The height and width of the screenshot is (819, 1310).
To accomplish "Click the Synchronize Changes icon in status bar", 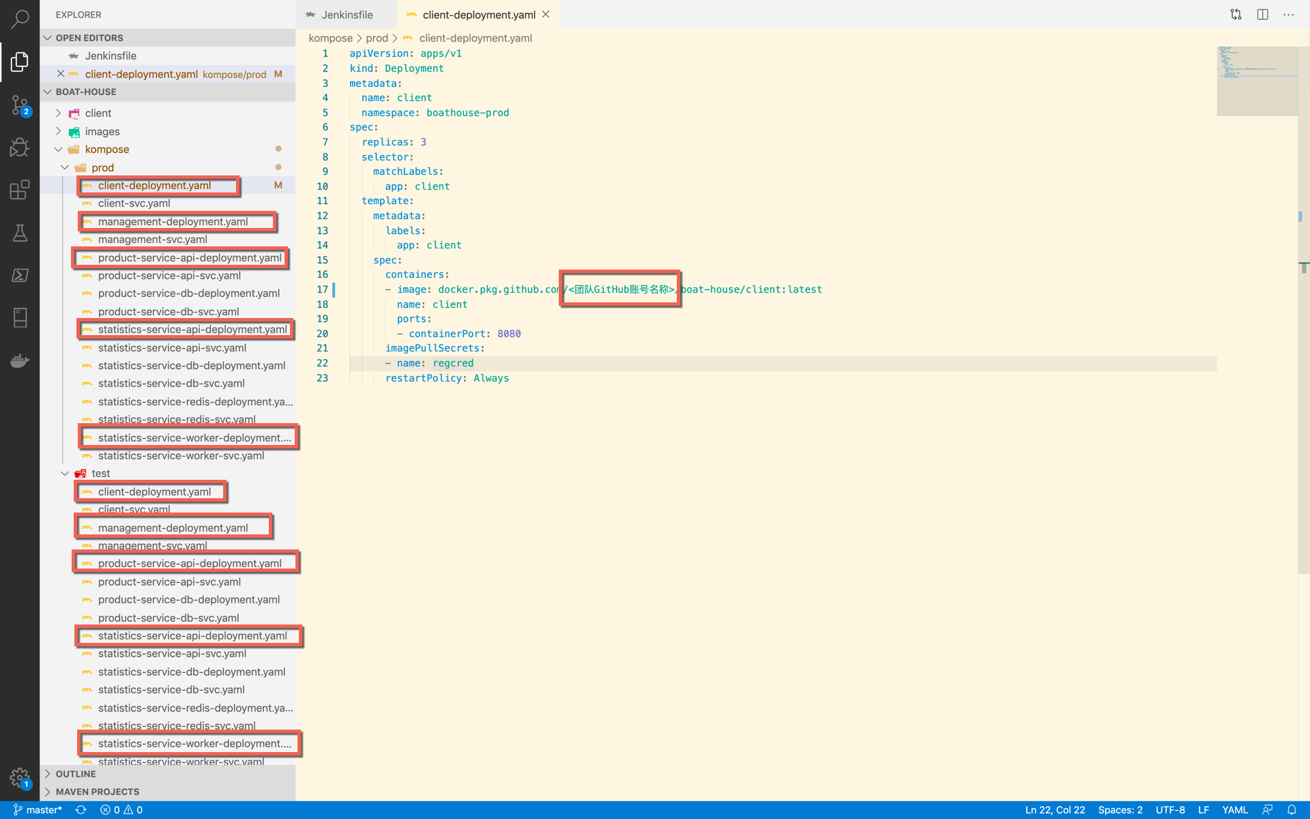I will (x=81, y=810).
